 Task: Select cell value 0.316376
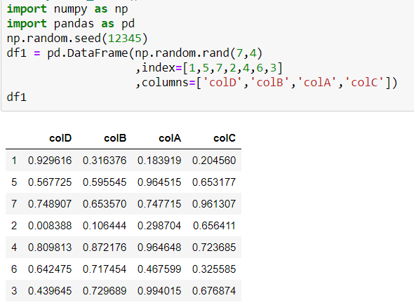tap(105, 161)
